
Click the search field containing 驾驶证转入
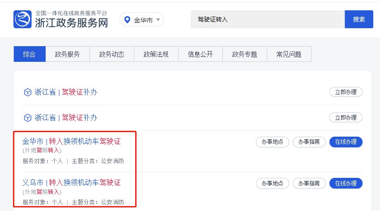267,20
